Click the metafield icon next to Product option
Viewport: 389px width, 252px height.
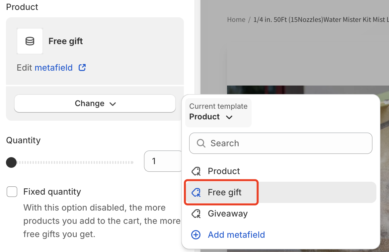[x=196, y=171]
